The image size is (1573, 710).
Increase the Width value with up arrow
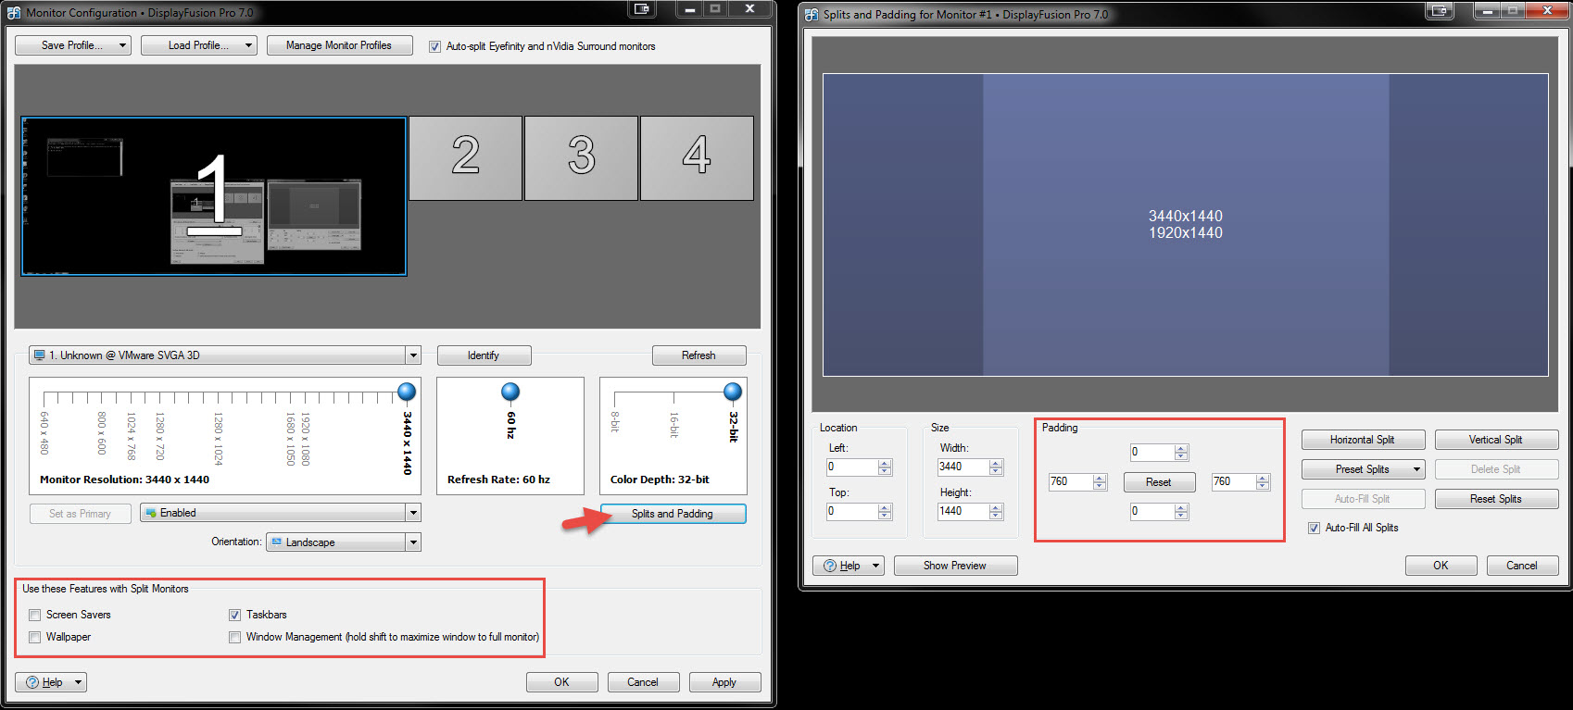[x=996, y=463]
